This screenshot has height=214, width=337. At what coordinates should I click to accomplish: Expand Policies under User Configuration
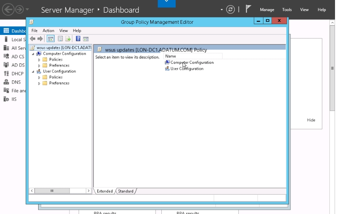[39, 77]
